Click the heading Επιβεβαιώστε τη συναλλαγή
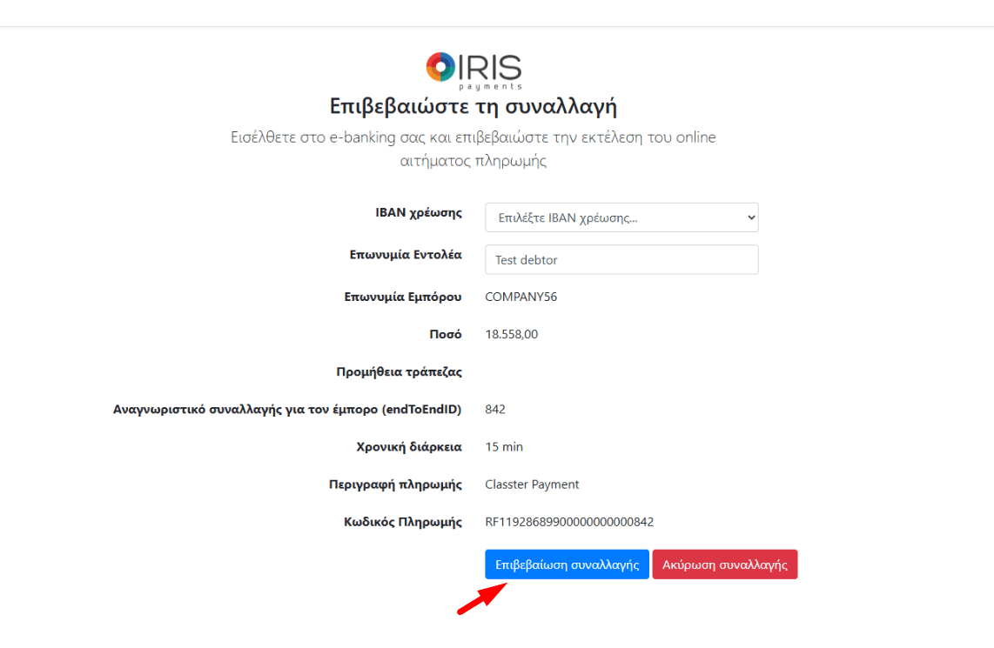The image size is (994, 648). [x=473, y=107]
